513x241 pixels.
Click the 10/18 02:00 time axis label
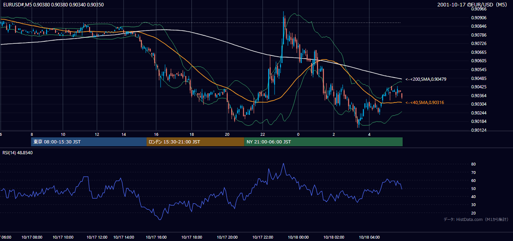[334, 237]
